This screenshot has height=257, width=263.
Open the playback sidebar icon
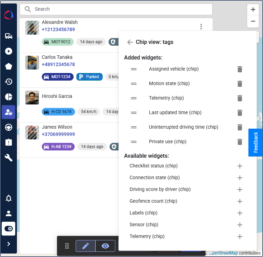point(9,51)
